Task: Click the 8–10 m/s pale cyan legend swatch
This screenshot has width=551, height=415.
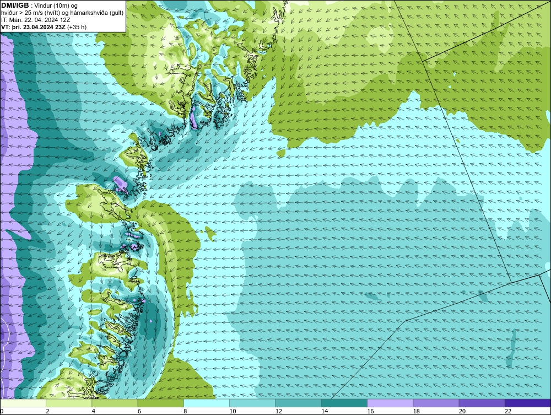Action: (x=207, y=403)
